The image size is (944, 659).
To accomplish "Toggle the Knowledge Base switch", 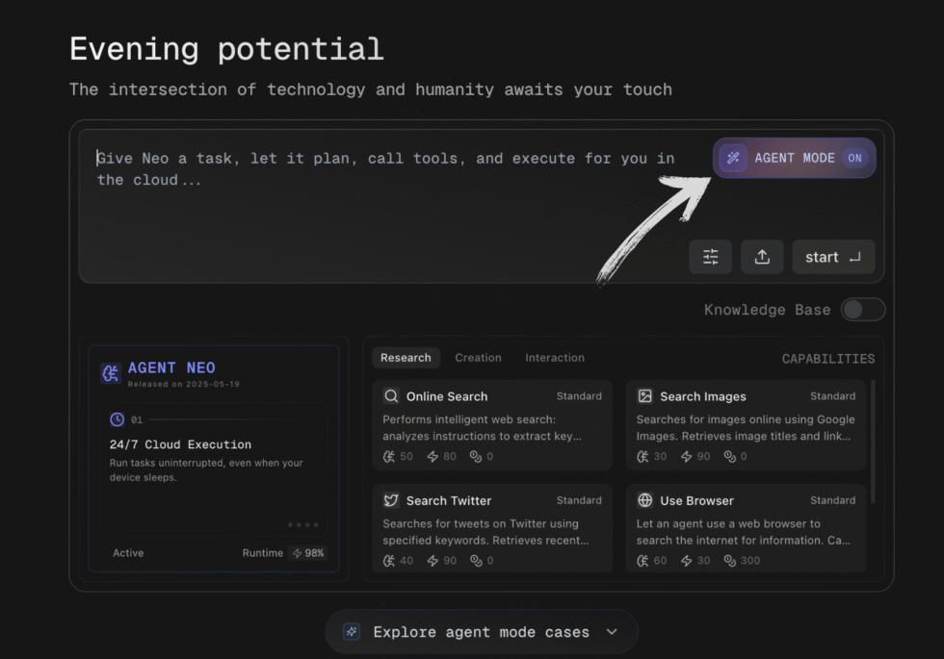I will (862, 310).
